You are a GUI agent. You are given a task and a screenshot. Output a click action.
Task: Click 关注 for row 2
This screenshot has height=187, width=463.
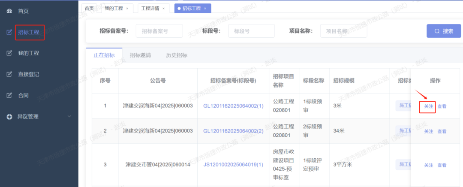(x=428, y=132)
